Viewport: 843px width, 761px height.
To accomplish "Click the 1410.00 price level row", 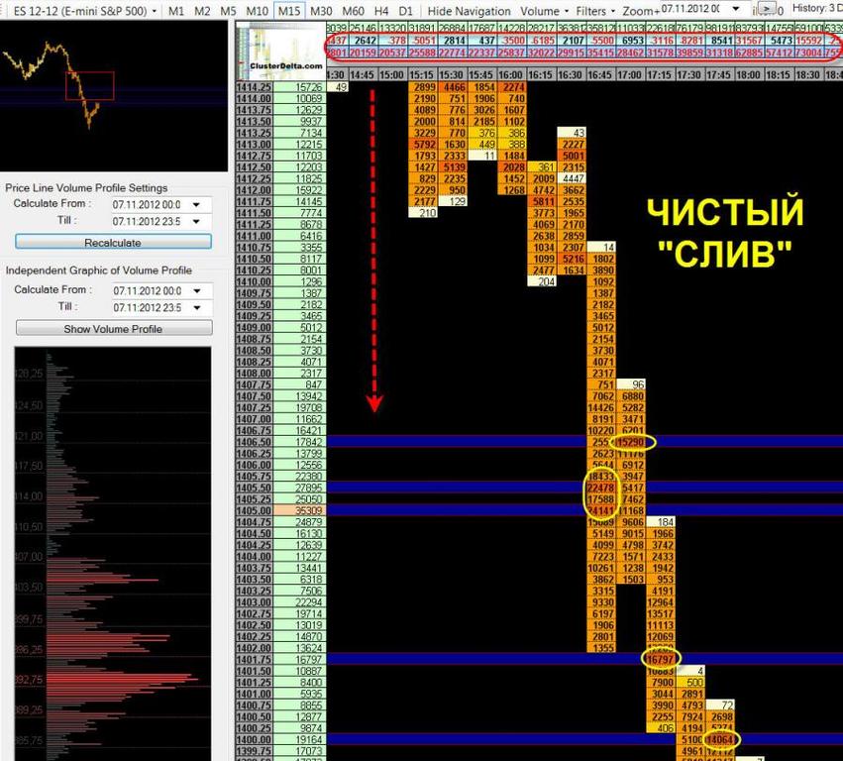I will pos(254,281).
